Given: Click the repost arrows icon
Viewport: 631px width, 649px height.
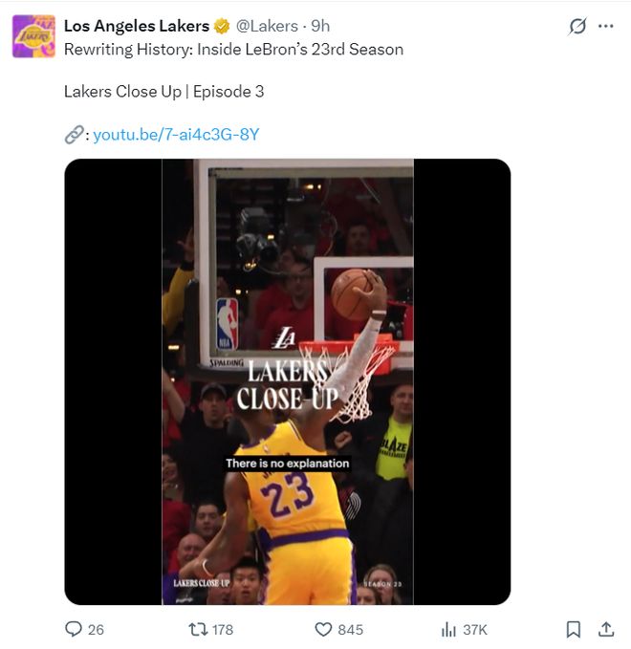Looking at the screenshot, I should click(196, 629).
